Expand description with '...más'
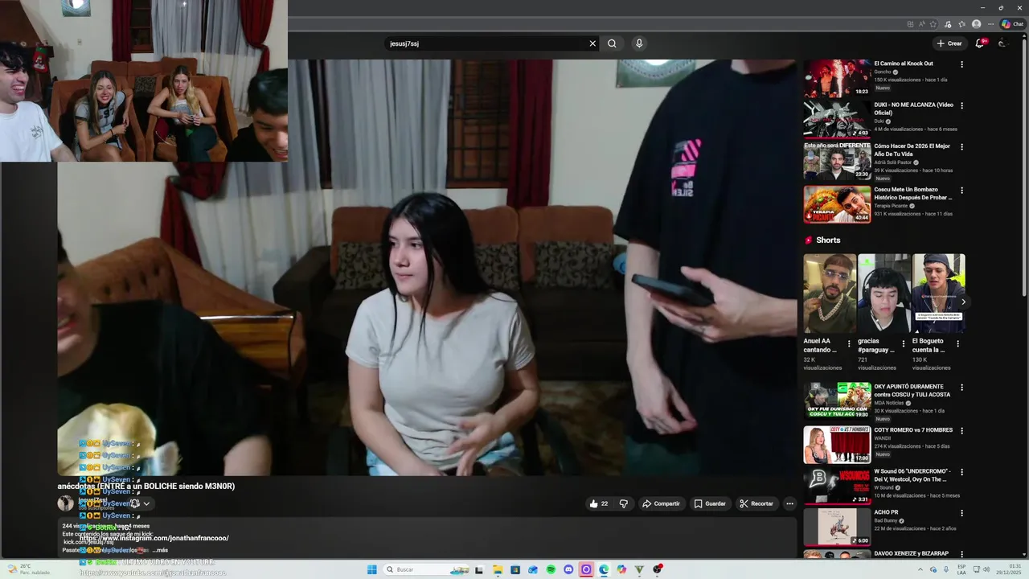The height and width of the screenshot is (579, 1029). [x=160, y=550]
